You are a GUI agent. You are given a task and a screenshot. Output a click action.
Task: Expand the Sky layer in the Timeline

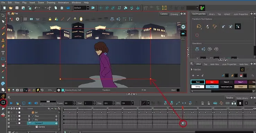pyautogui.click(x=29, y=120)
